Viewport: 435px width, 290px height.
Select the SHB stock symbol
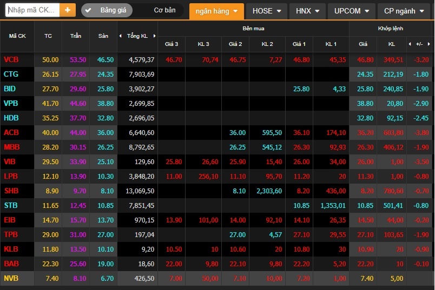(11, 191)
